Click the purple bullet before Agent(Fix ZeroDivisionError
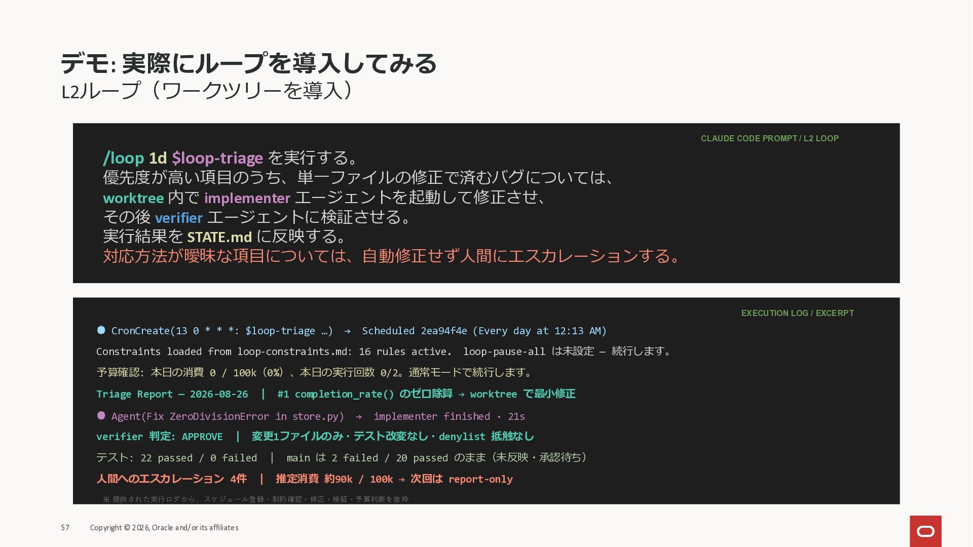This screenshot has width=973, height=547. point(101,415)
